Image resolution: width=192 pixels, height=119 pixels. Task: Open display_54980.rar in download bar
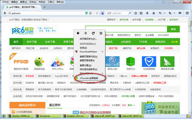(21, 116)
